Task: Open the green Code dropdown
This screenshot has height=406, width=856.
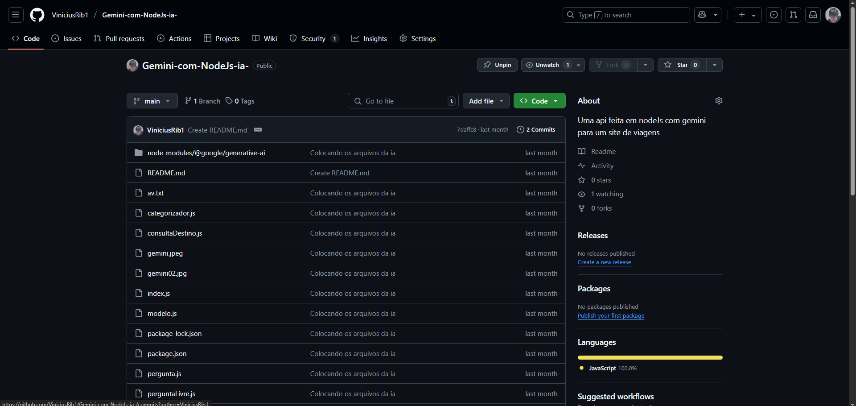Action: pos(539,101)
